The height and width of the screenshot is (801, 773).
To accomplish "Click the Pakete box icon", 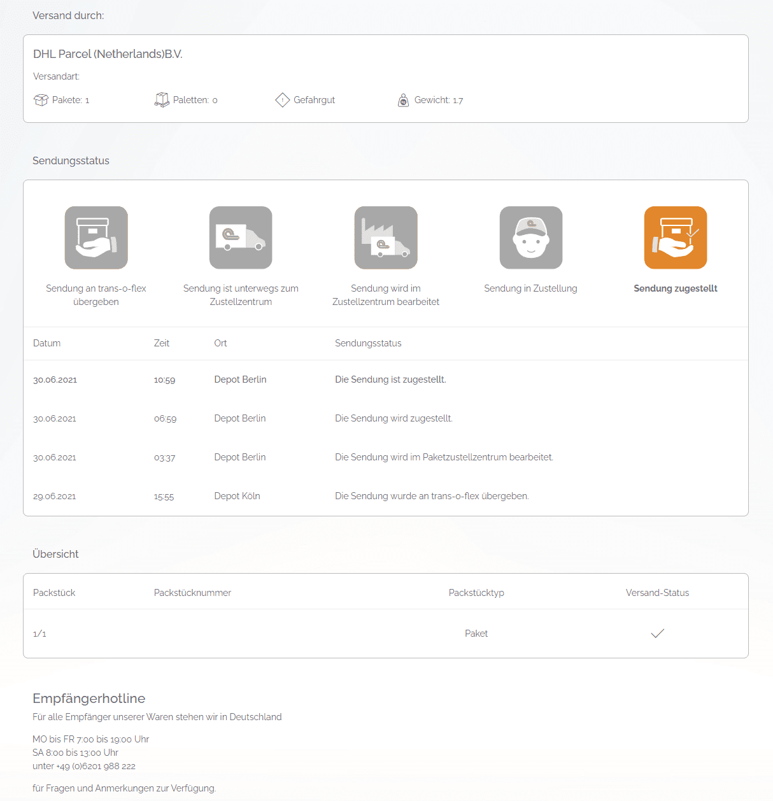I will 41,100.
